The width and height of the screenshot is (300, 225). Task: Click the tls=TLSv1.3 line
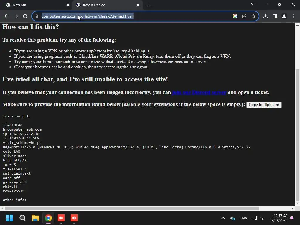click(x=15, y=169)
